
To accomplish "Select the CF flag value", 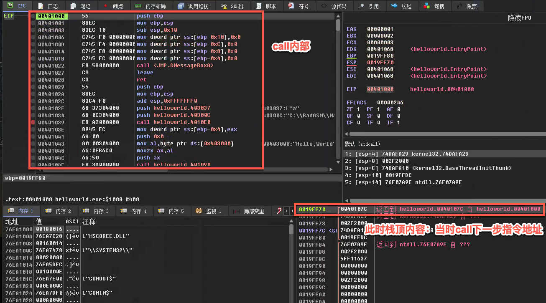I will pos(359,123).
